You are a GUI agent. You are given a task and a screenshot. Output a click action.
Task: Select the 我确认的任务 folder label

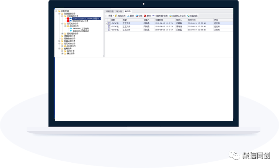pos(69,41)
